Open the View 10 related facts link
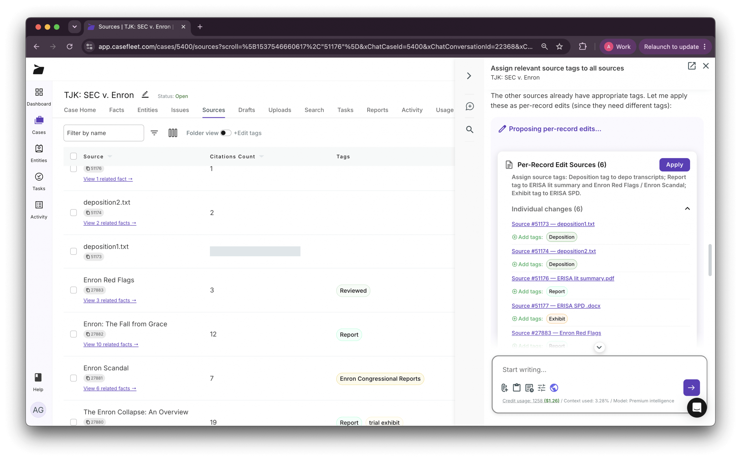 click(111, 344)
